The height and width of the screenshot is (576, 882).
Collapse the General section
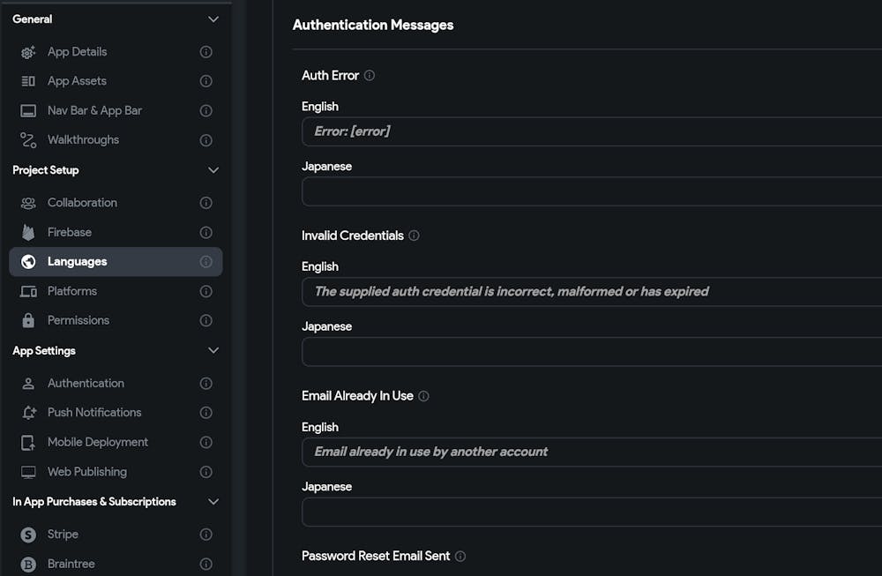pyautogui.click(x=213, y=19)
